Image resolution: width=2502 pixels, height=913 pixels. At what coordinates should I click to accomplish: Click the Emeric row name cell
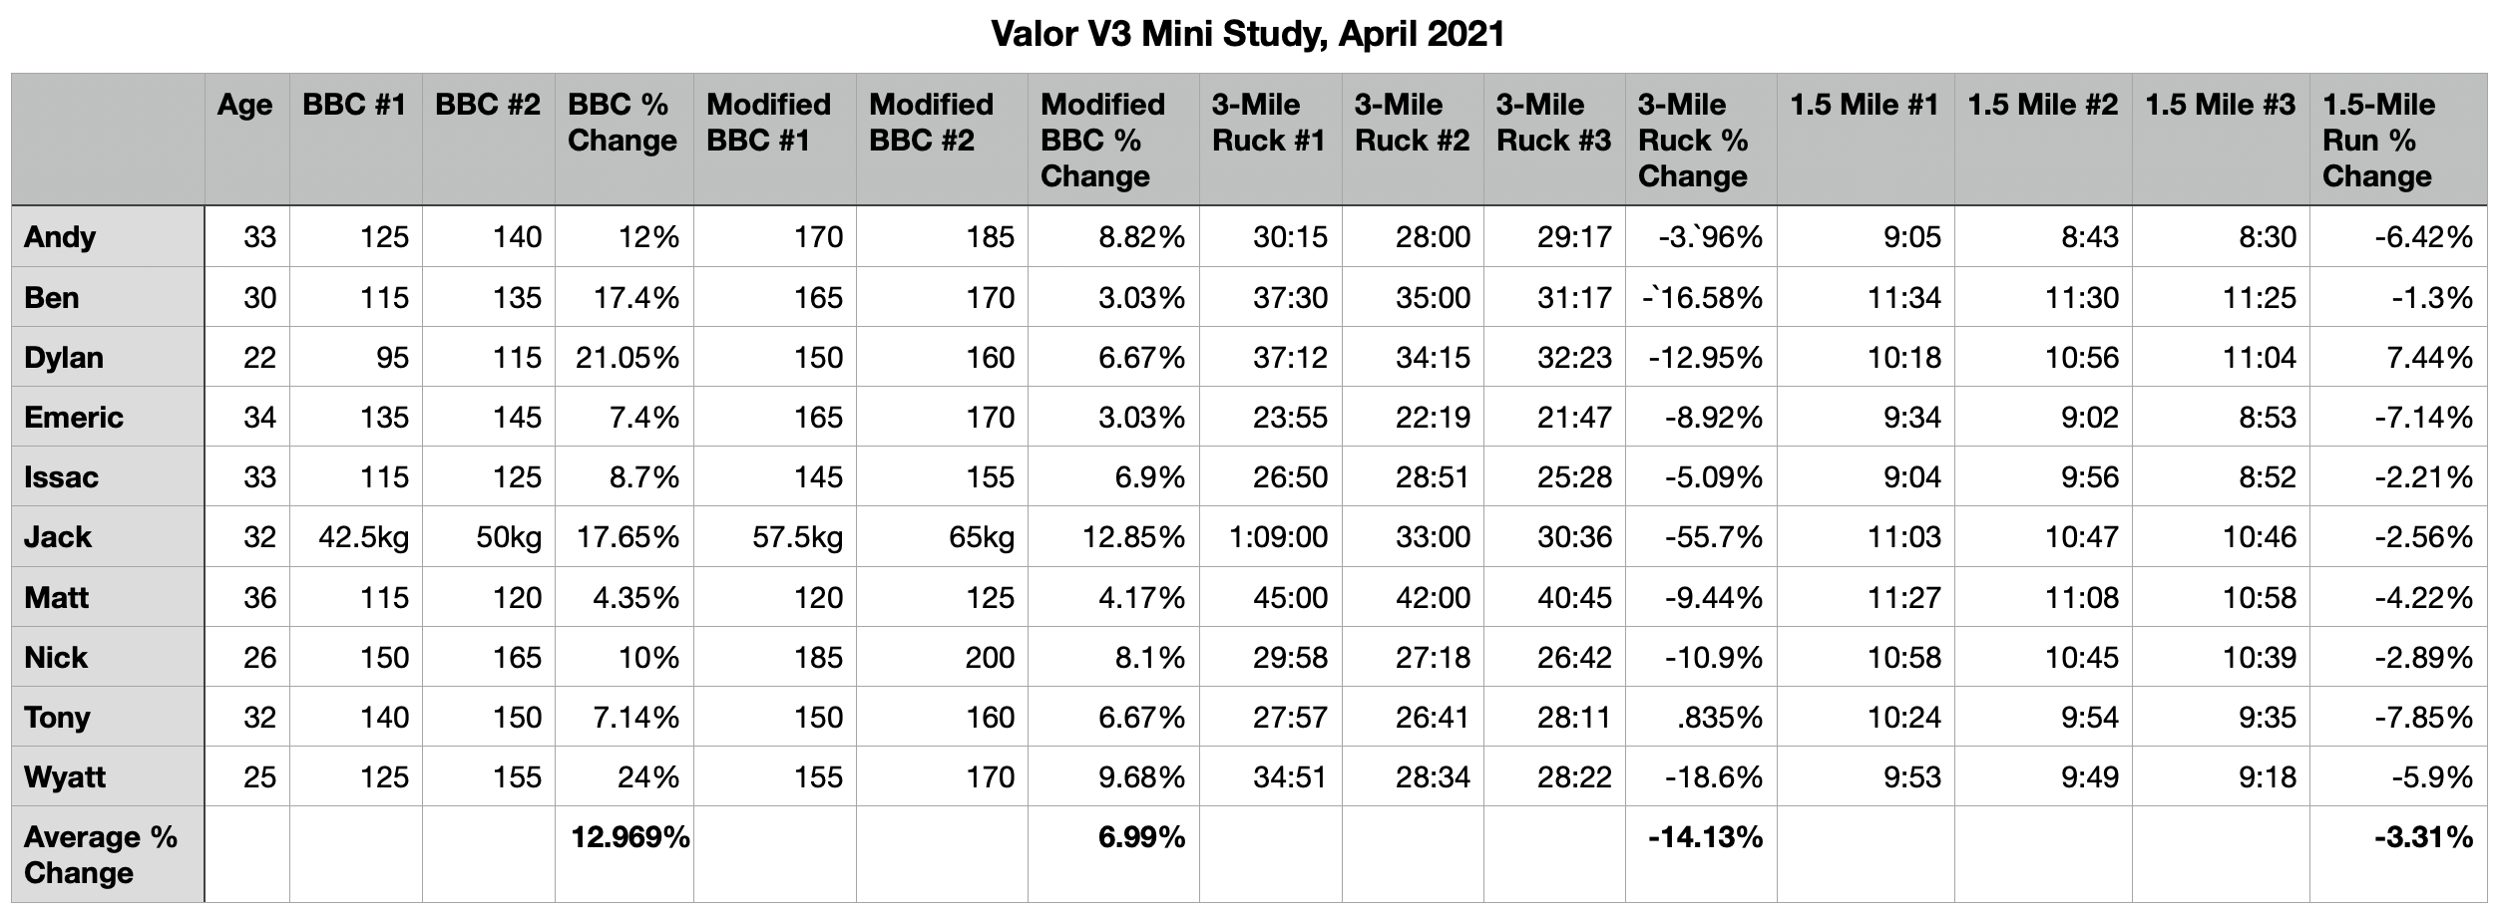point(74,417)
